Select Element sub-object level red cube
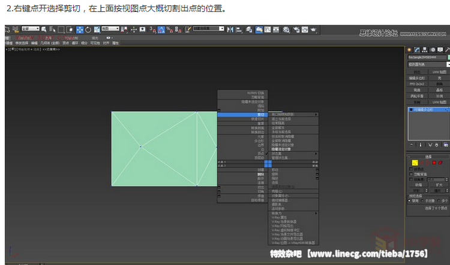The image size is (450, 265). pyautogui.click(x=440, y=163)
